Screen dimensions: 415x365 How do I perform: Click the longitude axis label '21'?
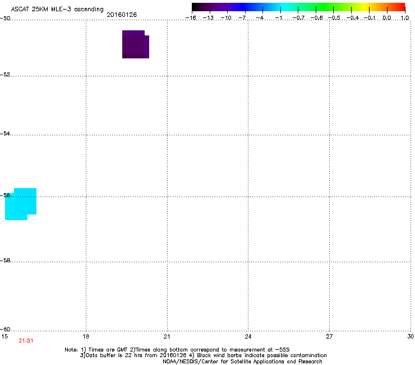pyautogui.click(x=167, y=336)
